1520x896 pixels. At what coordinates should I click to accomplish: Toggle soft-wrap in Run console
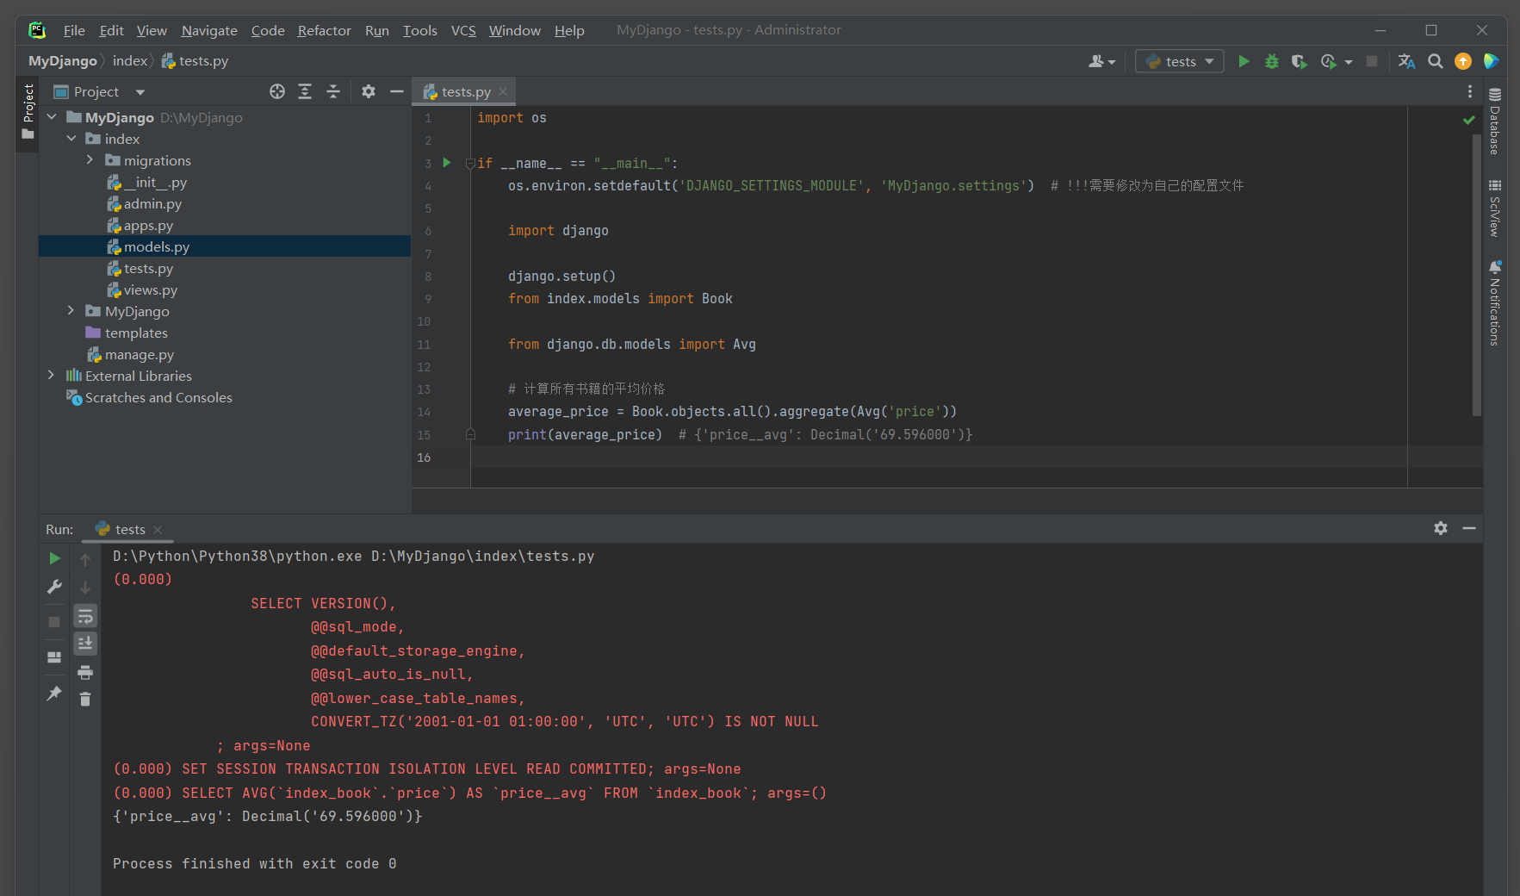click(x=85, y=616)
